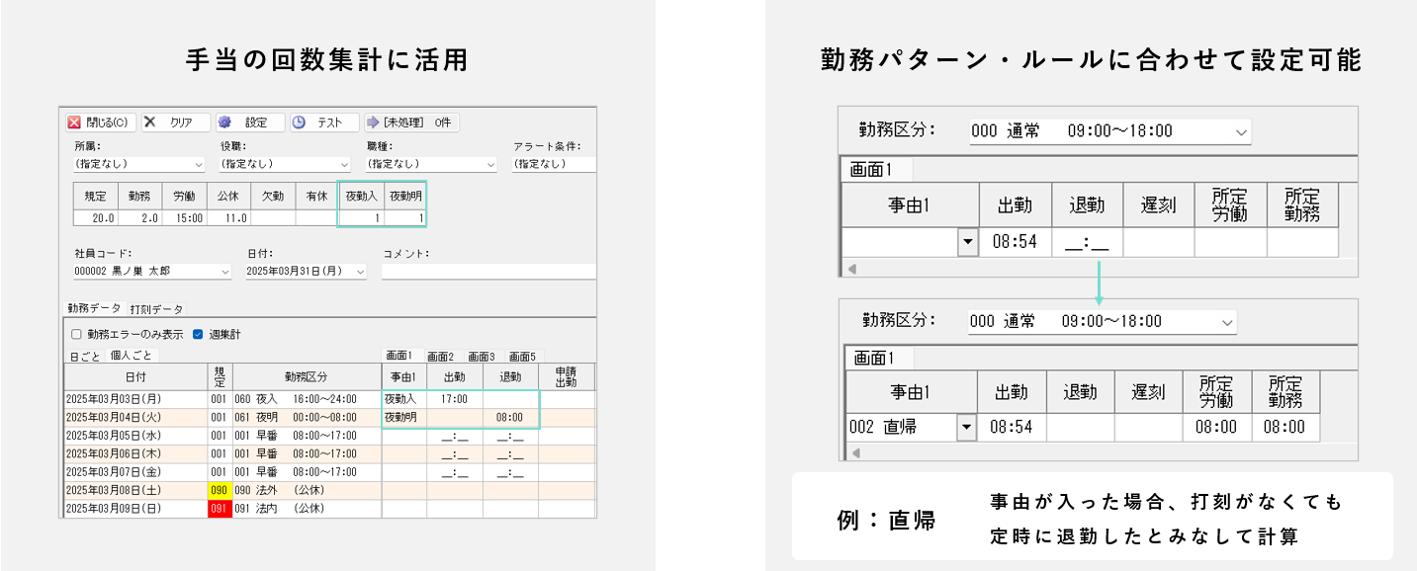Click the 夜勤入 summary column header
This screenshot has height=571, width=1417.
361,196
